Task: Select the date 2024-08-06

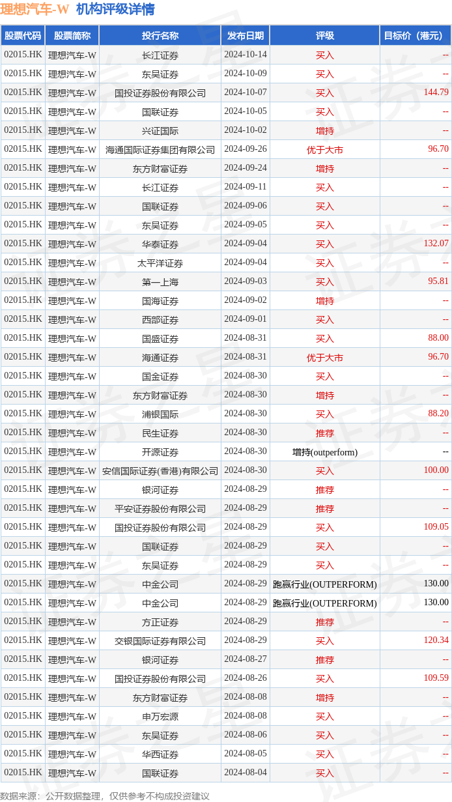Action: [x=246, y=735]
